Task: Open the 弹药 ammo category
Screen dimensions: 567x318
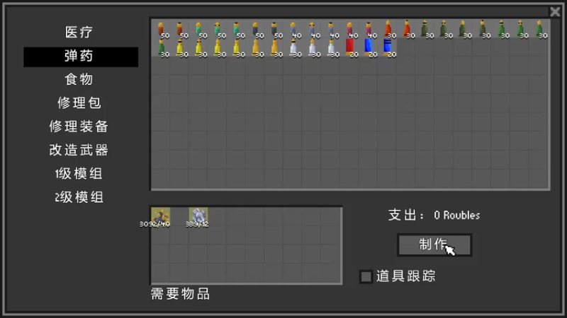Action: pos(81,57)
